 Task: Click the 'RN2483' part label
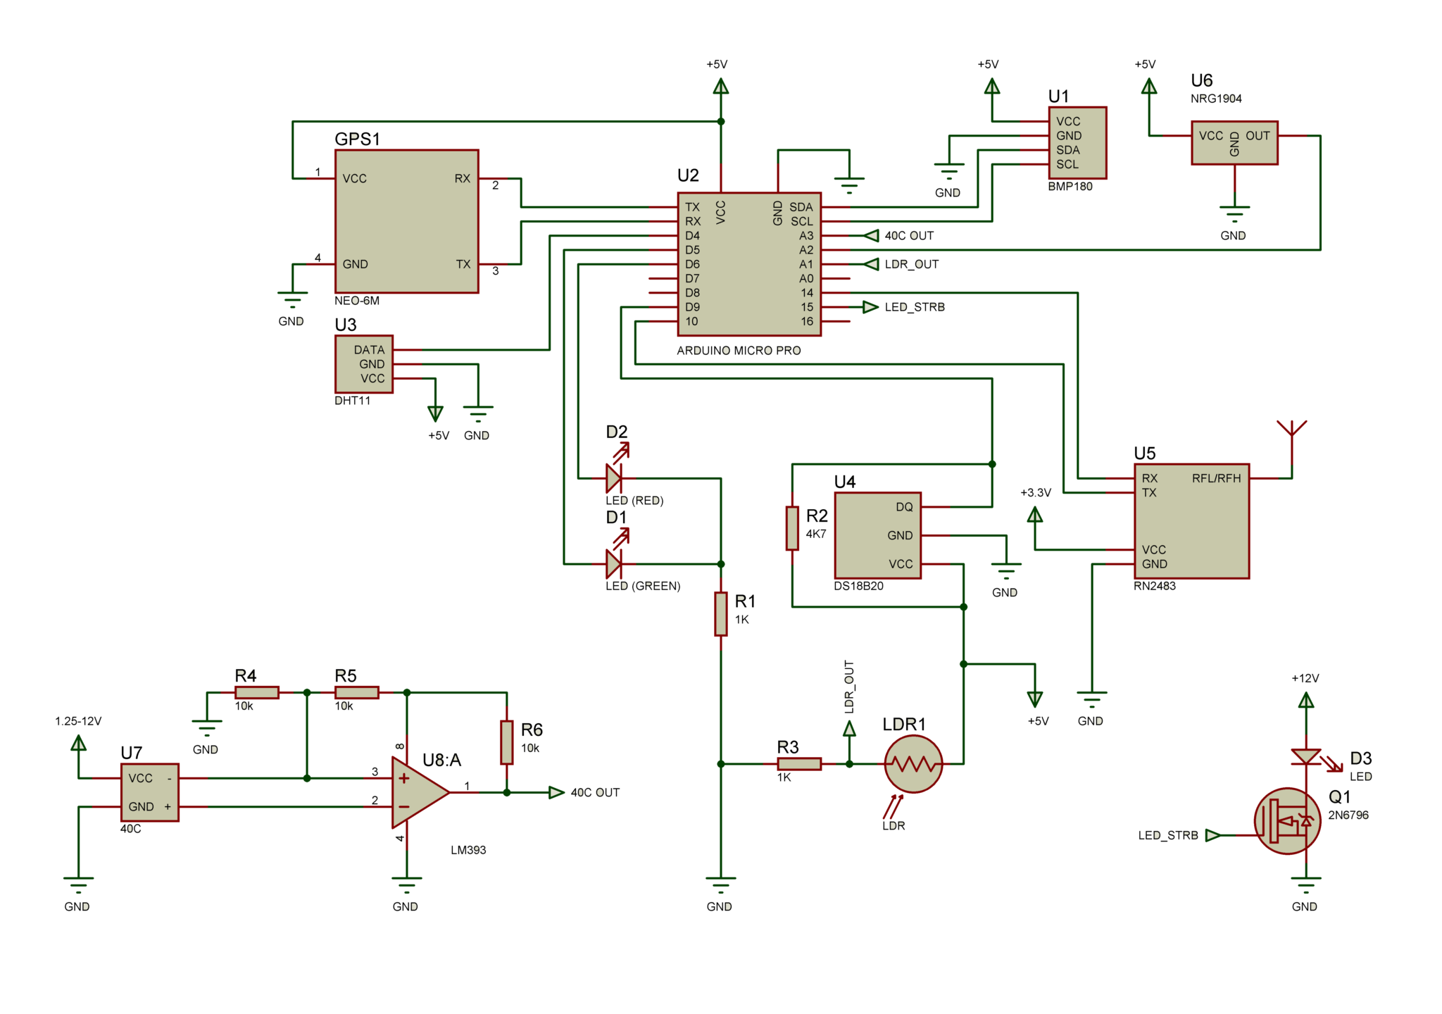coord(1155,586)
